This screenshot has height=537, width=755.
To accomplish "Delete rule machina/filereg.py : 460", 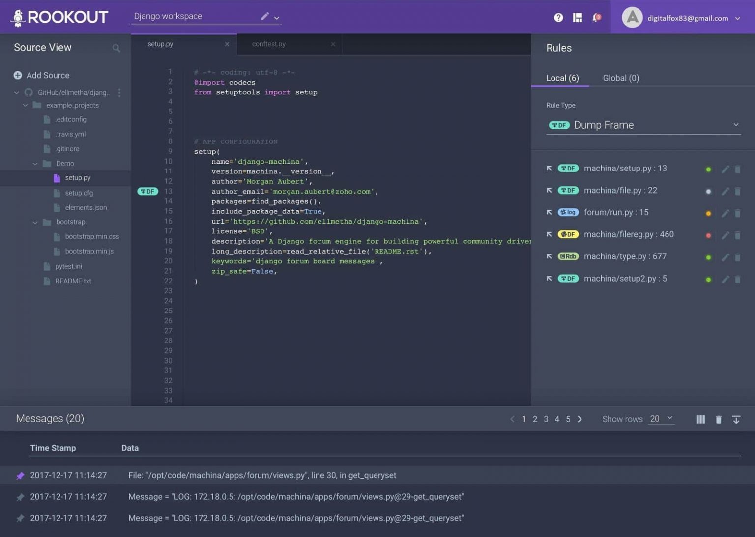I will click(737, 235).
